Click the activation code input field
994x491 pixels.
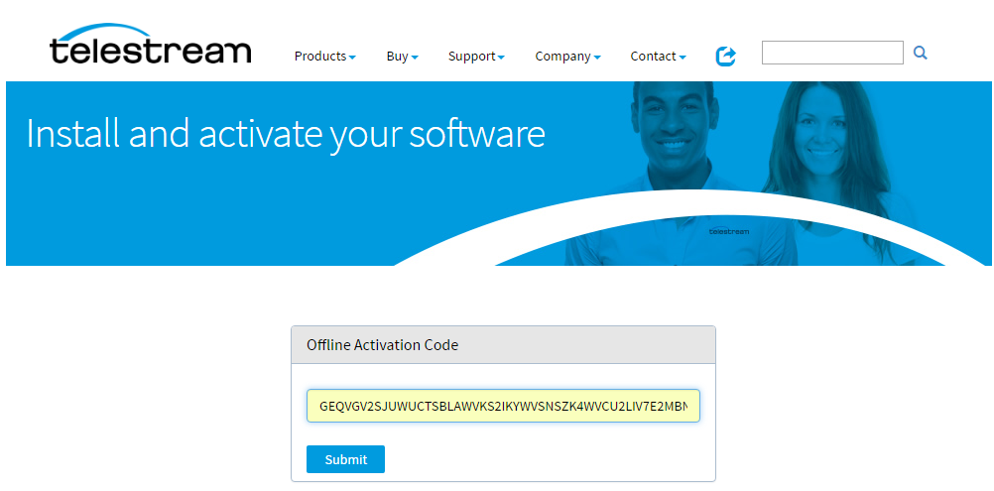[x=503, y=406]
